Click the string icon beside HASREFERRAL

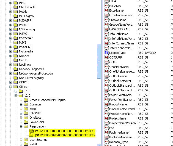[107, 29]
